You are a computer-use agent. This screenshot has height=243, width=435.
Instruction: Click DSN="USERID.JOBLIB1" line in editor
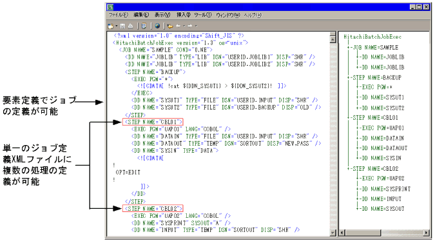coord(220,57)
